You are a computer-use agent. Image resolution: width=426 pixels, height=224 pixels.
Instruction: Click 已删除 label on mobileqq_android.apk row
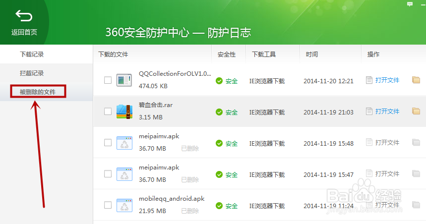pyautogui.click(x=190, y=211)
